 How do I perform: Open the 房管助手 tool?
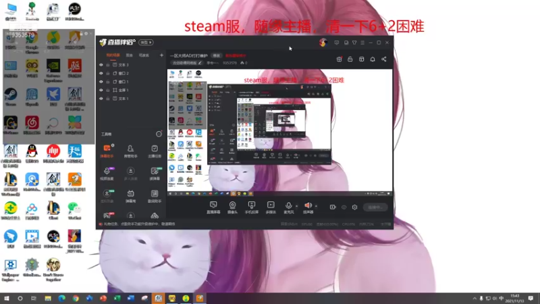130,151
